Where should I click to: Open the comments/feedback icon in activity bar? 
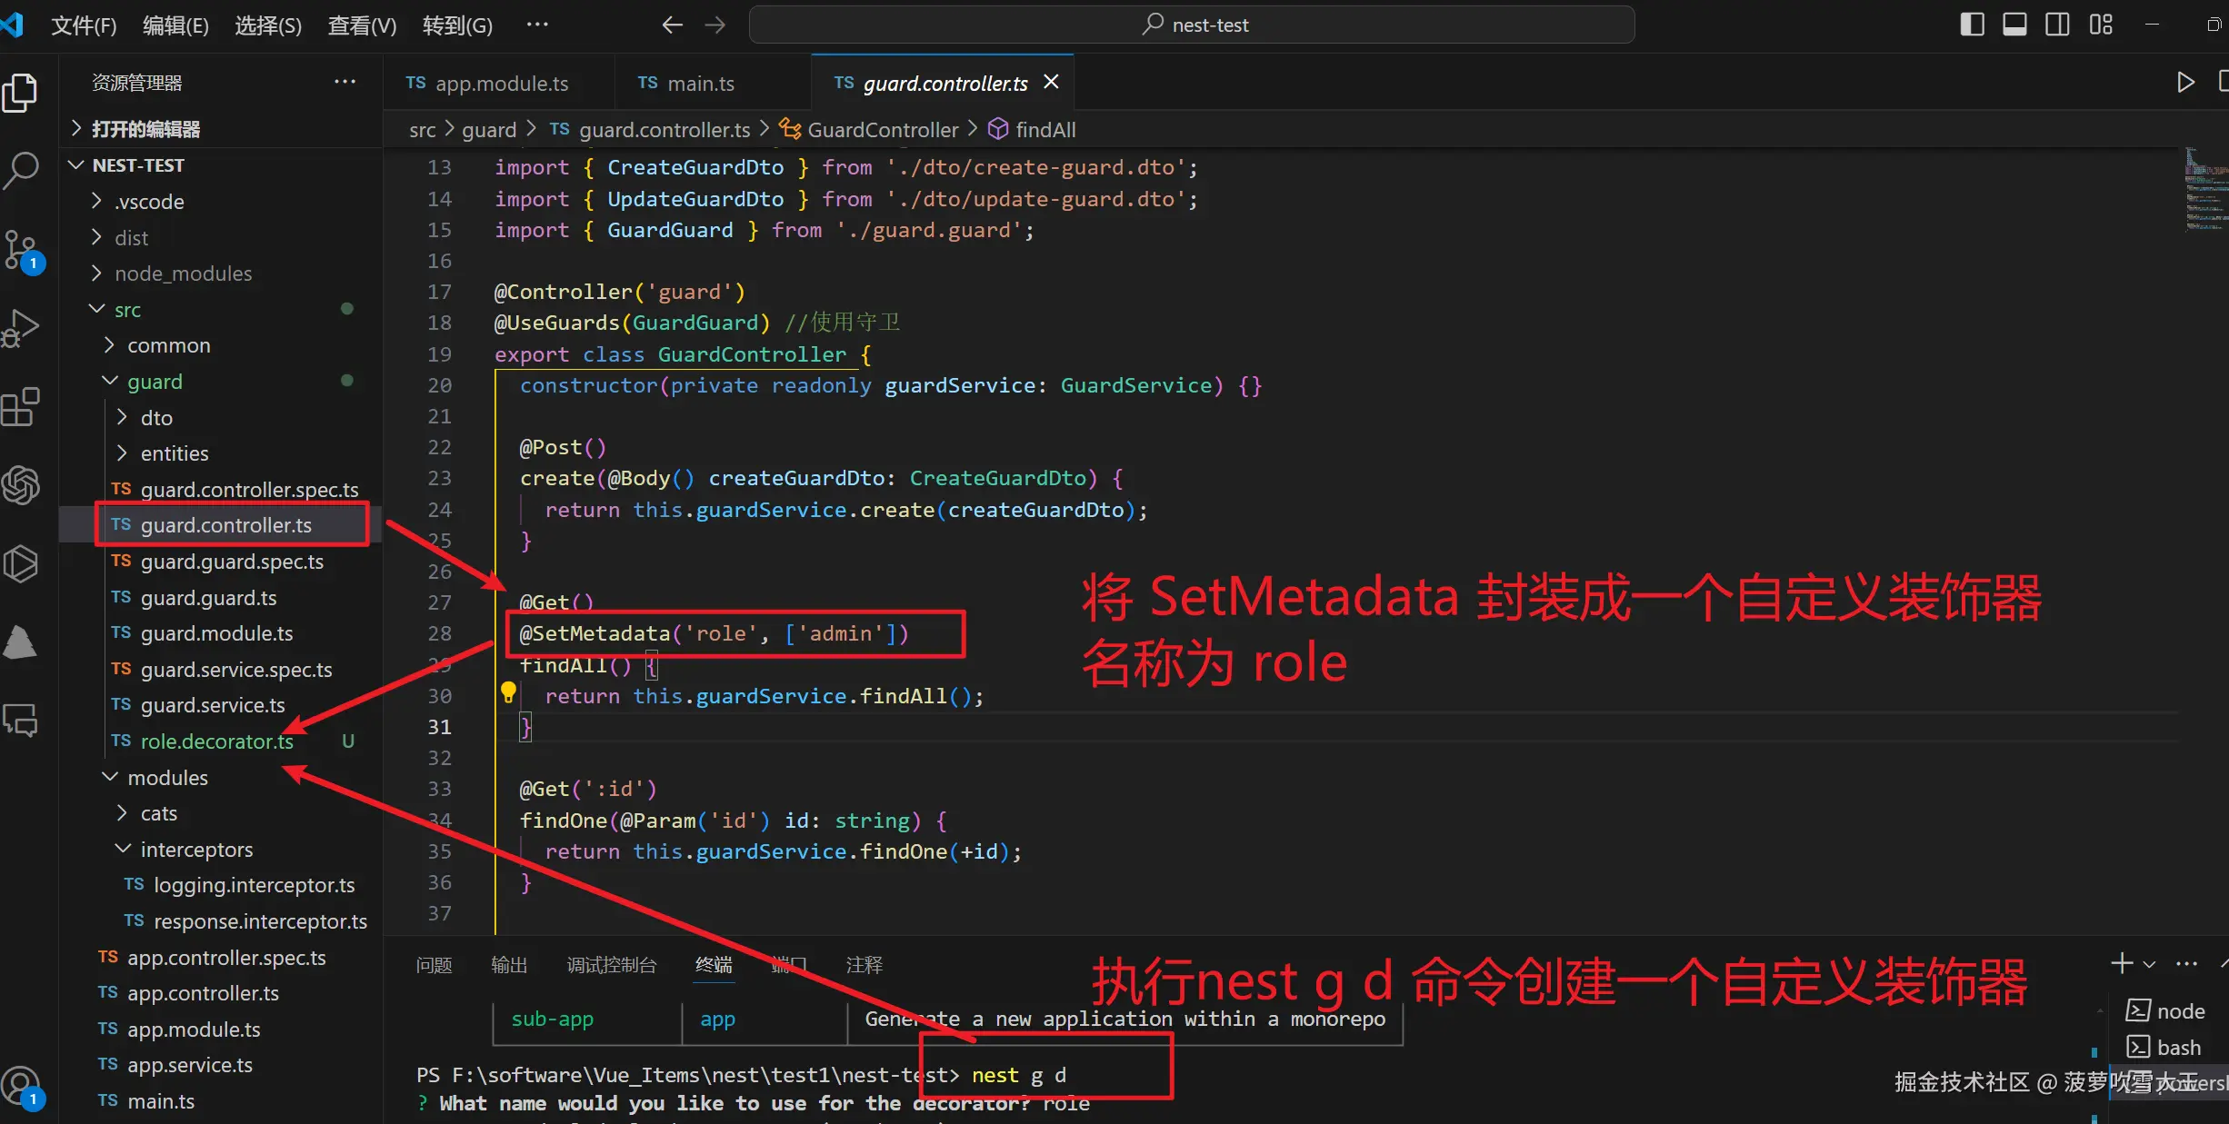tap(22, 721)
